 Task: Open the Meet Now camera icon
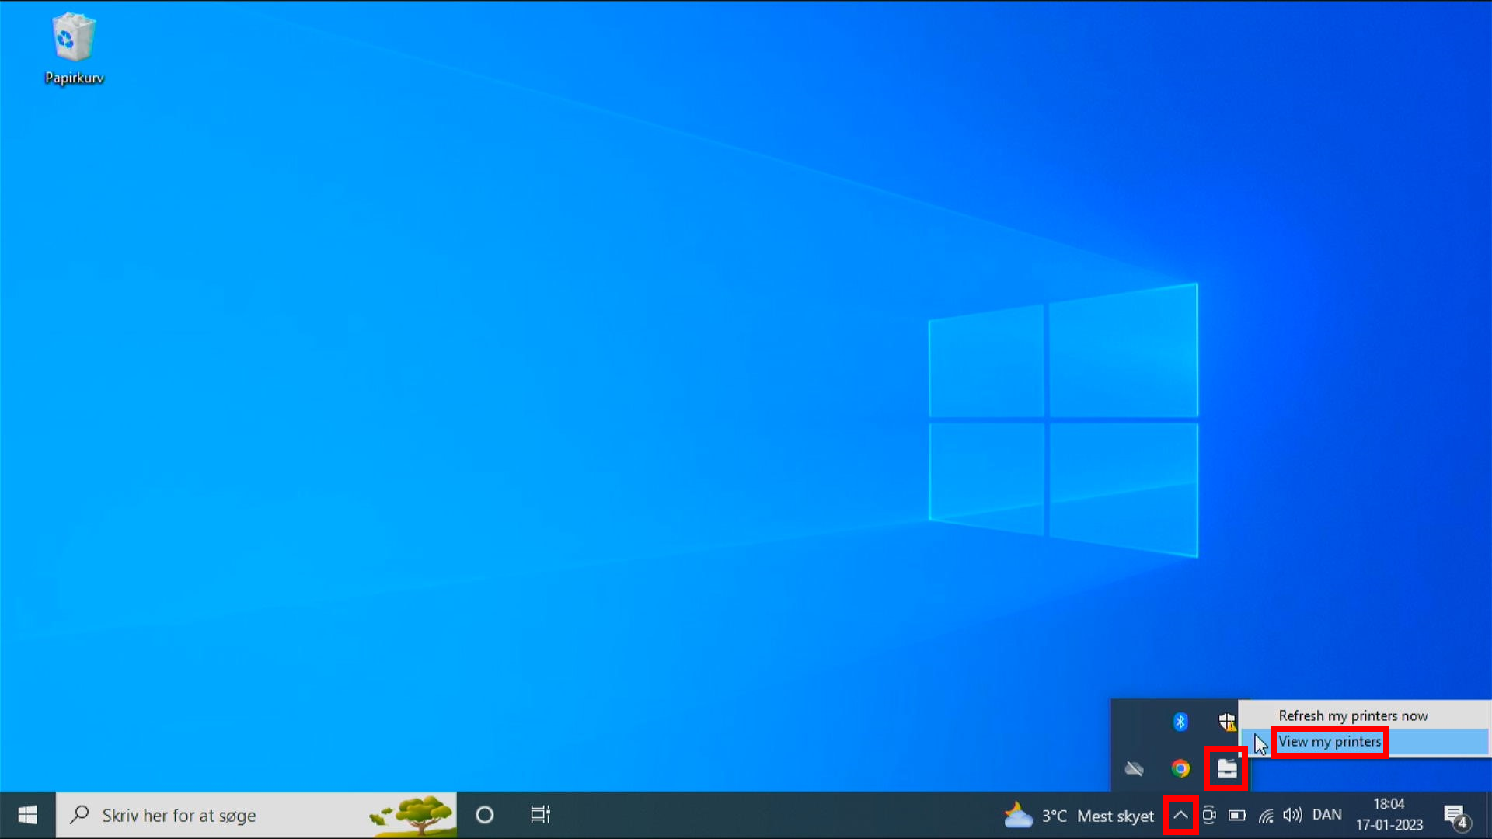(x=1208, y=815)
